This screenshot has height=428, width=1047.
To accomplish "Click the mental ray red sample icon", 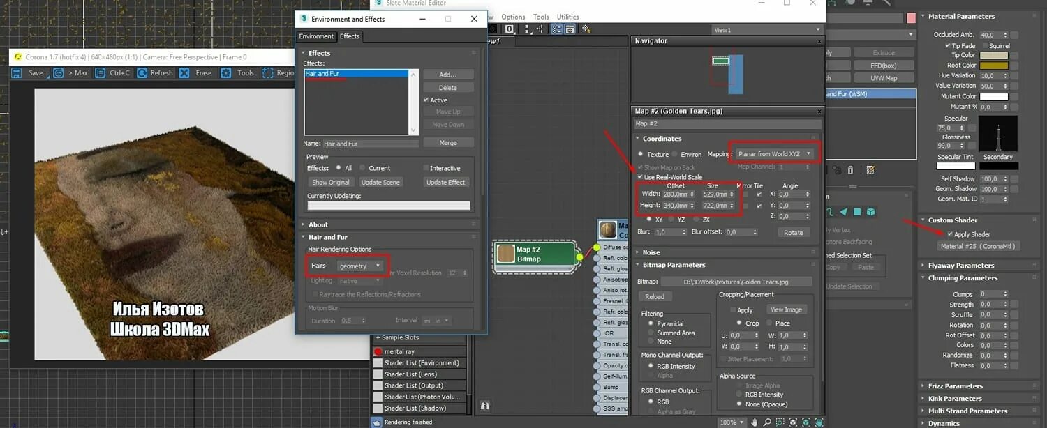I will pos(378,351).
